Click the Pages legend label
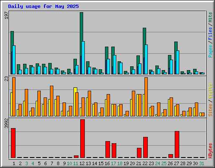Image resolution: width=215 pixels, height=168 pixels. tap(210, 51)
